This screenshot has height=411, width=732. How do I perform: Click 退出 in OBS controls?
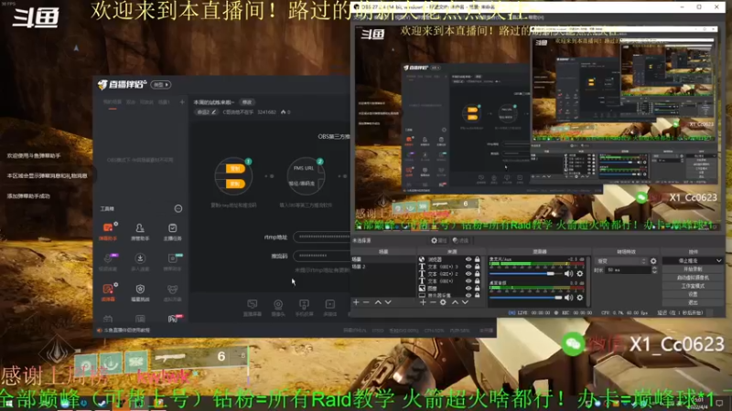(693, 302)
